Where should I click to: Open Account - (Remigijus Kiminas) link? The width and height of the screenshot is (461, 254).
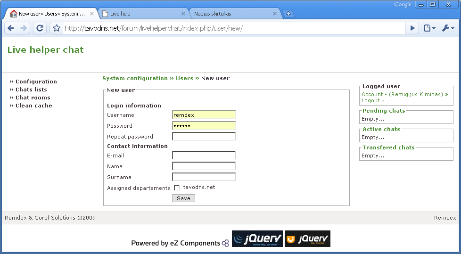click(x=405, y=94)
